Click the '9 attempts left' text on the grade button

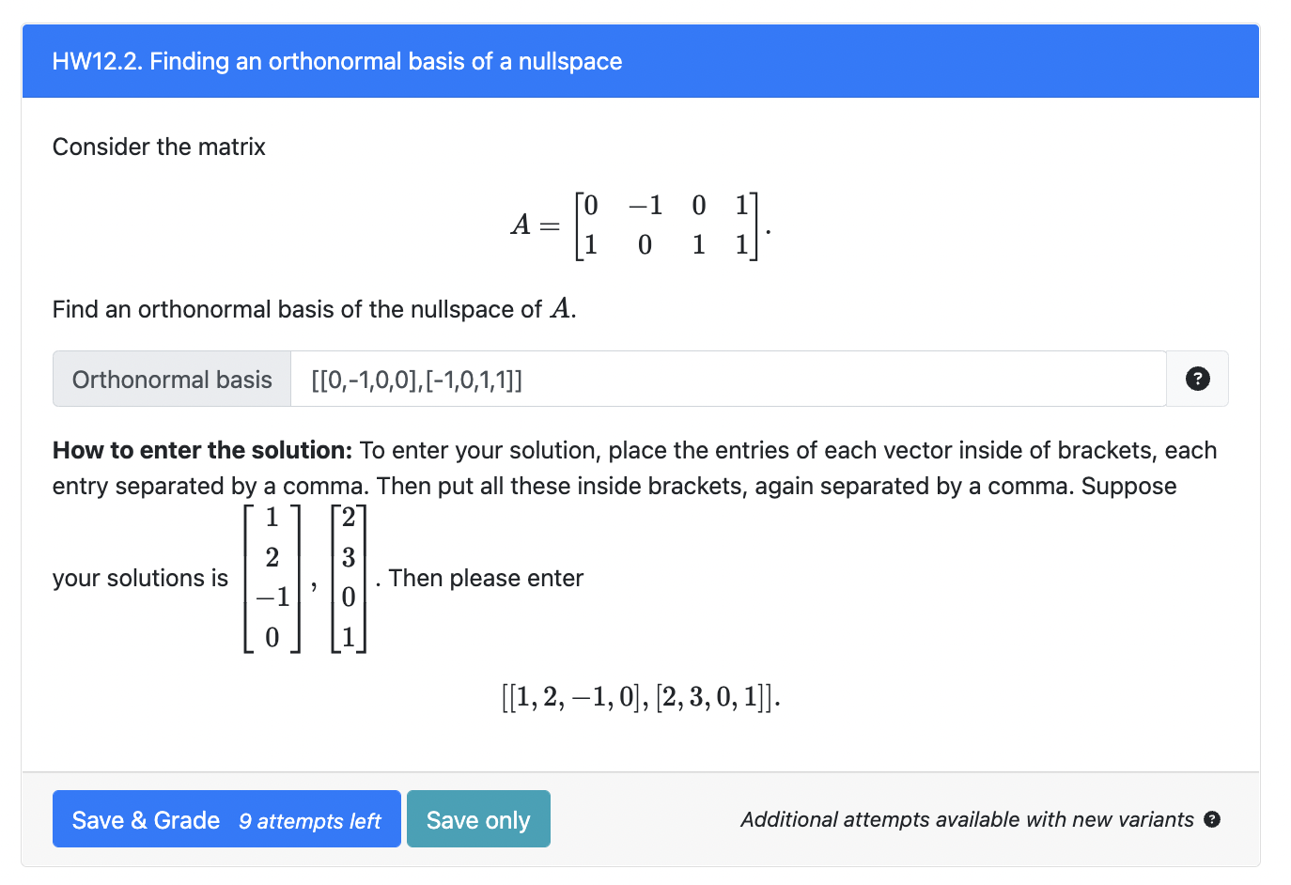pos(309,821)
